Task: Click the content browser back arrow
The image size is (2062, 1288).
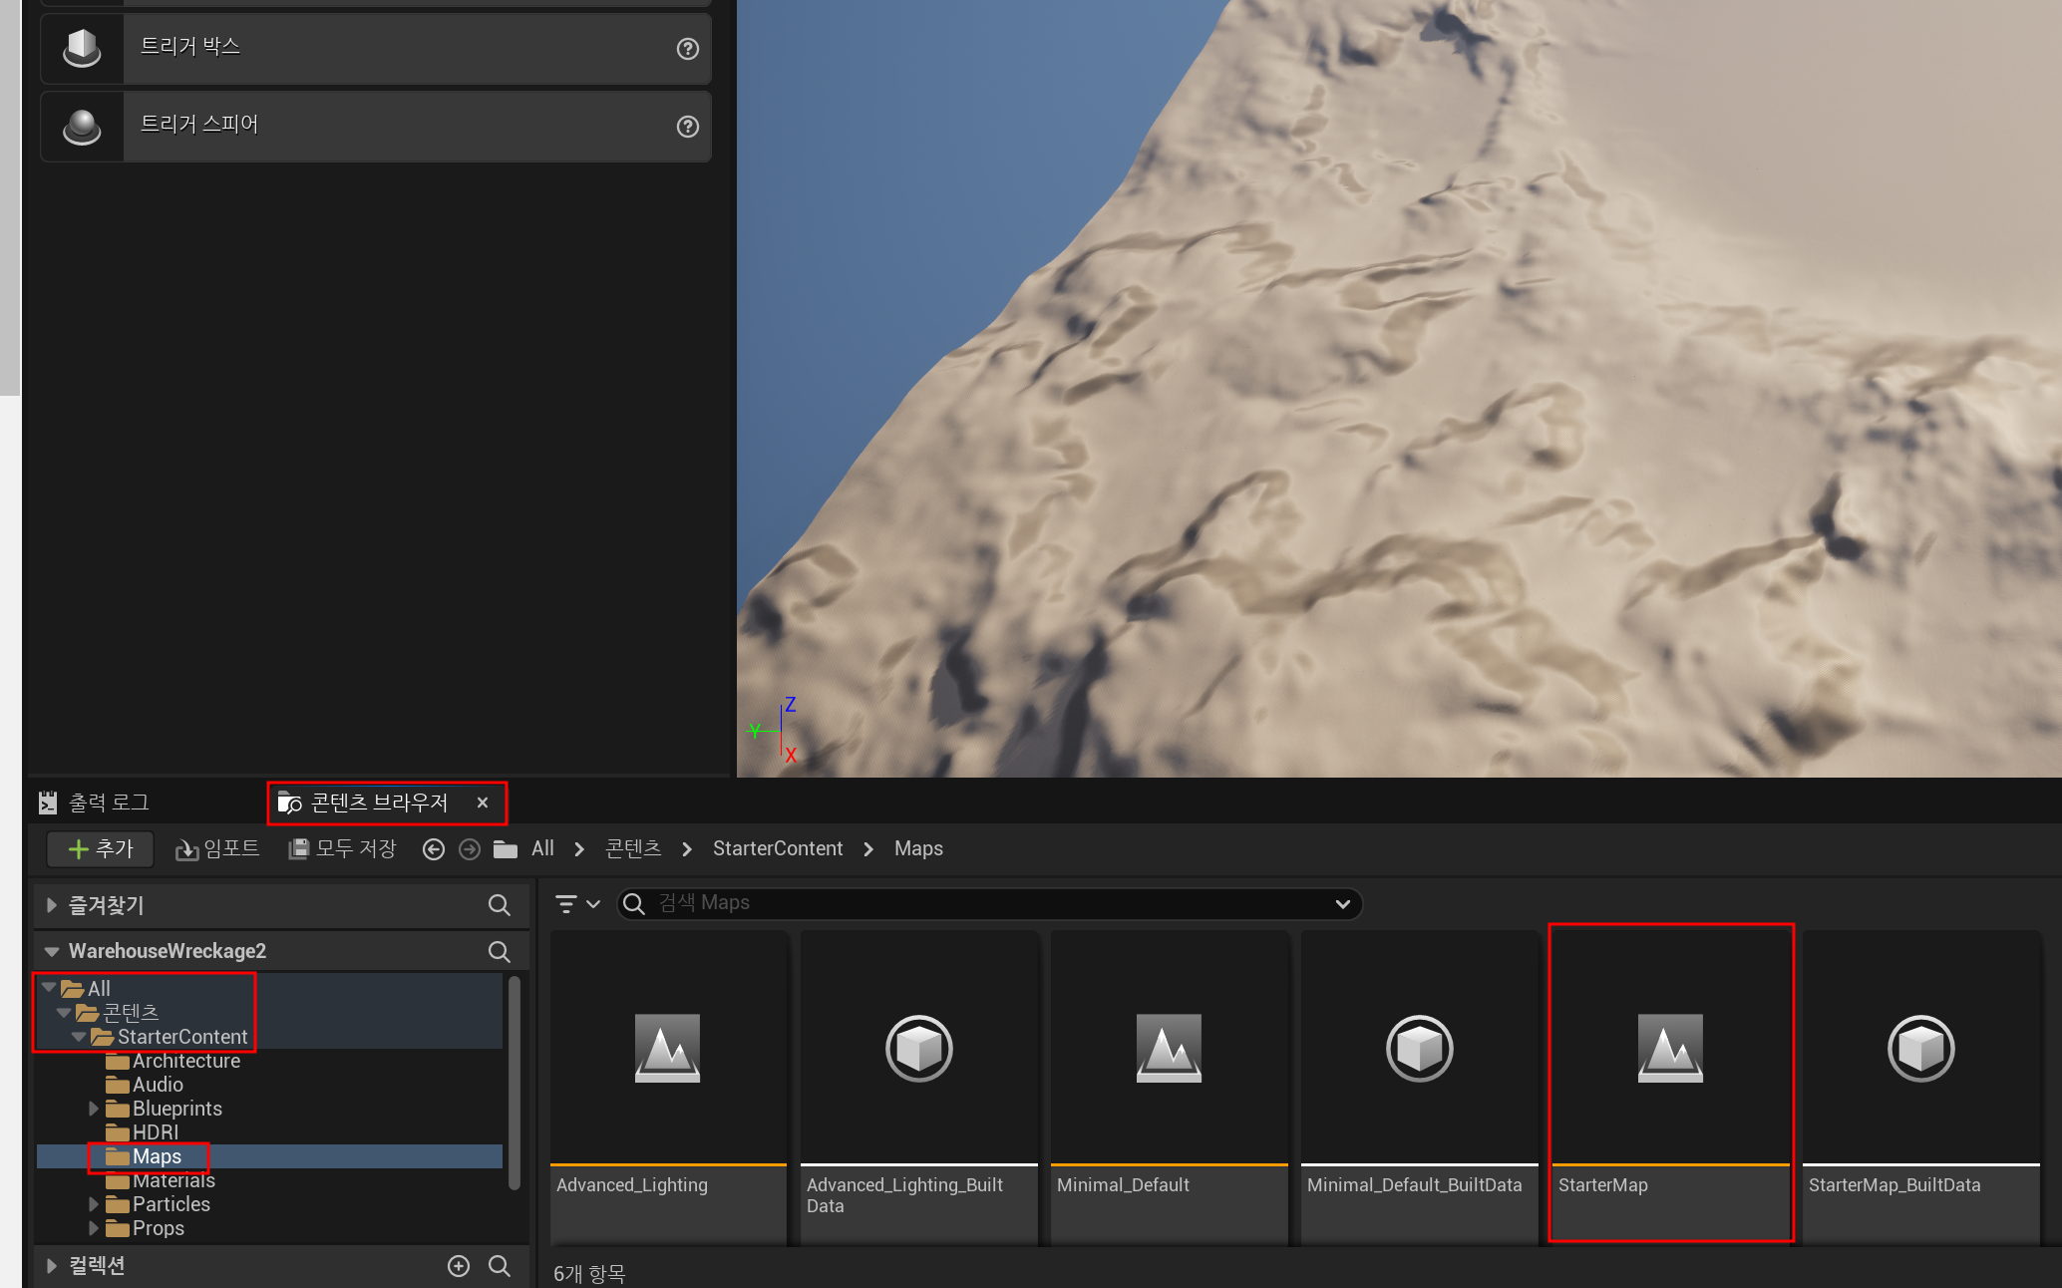Action: [433, 848]
